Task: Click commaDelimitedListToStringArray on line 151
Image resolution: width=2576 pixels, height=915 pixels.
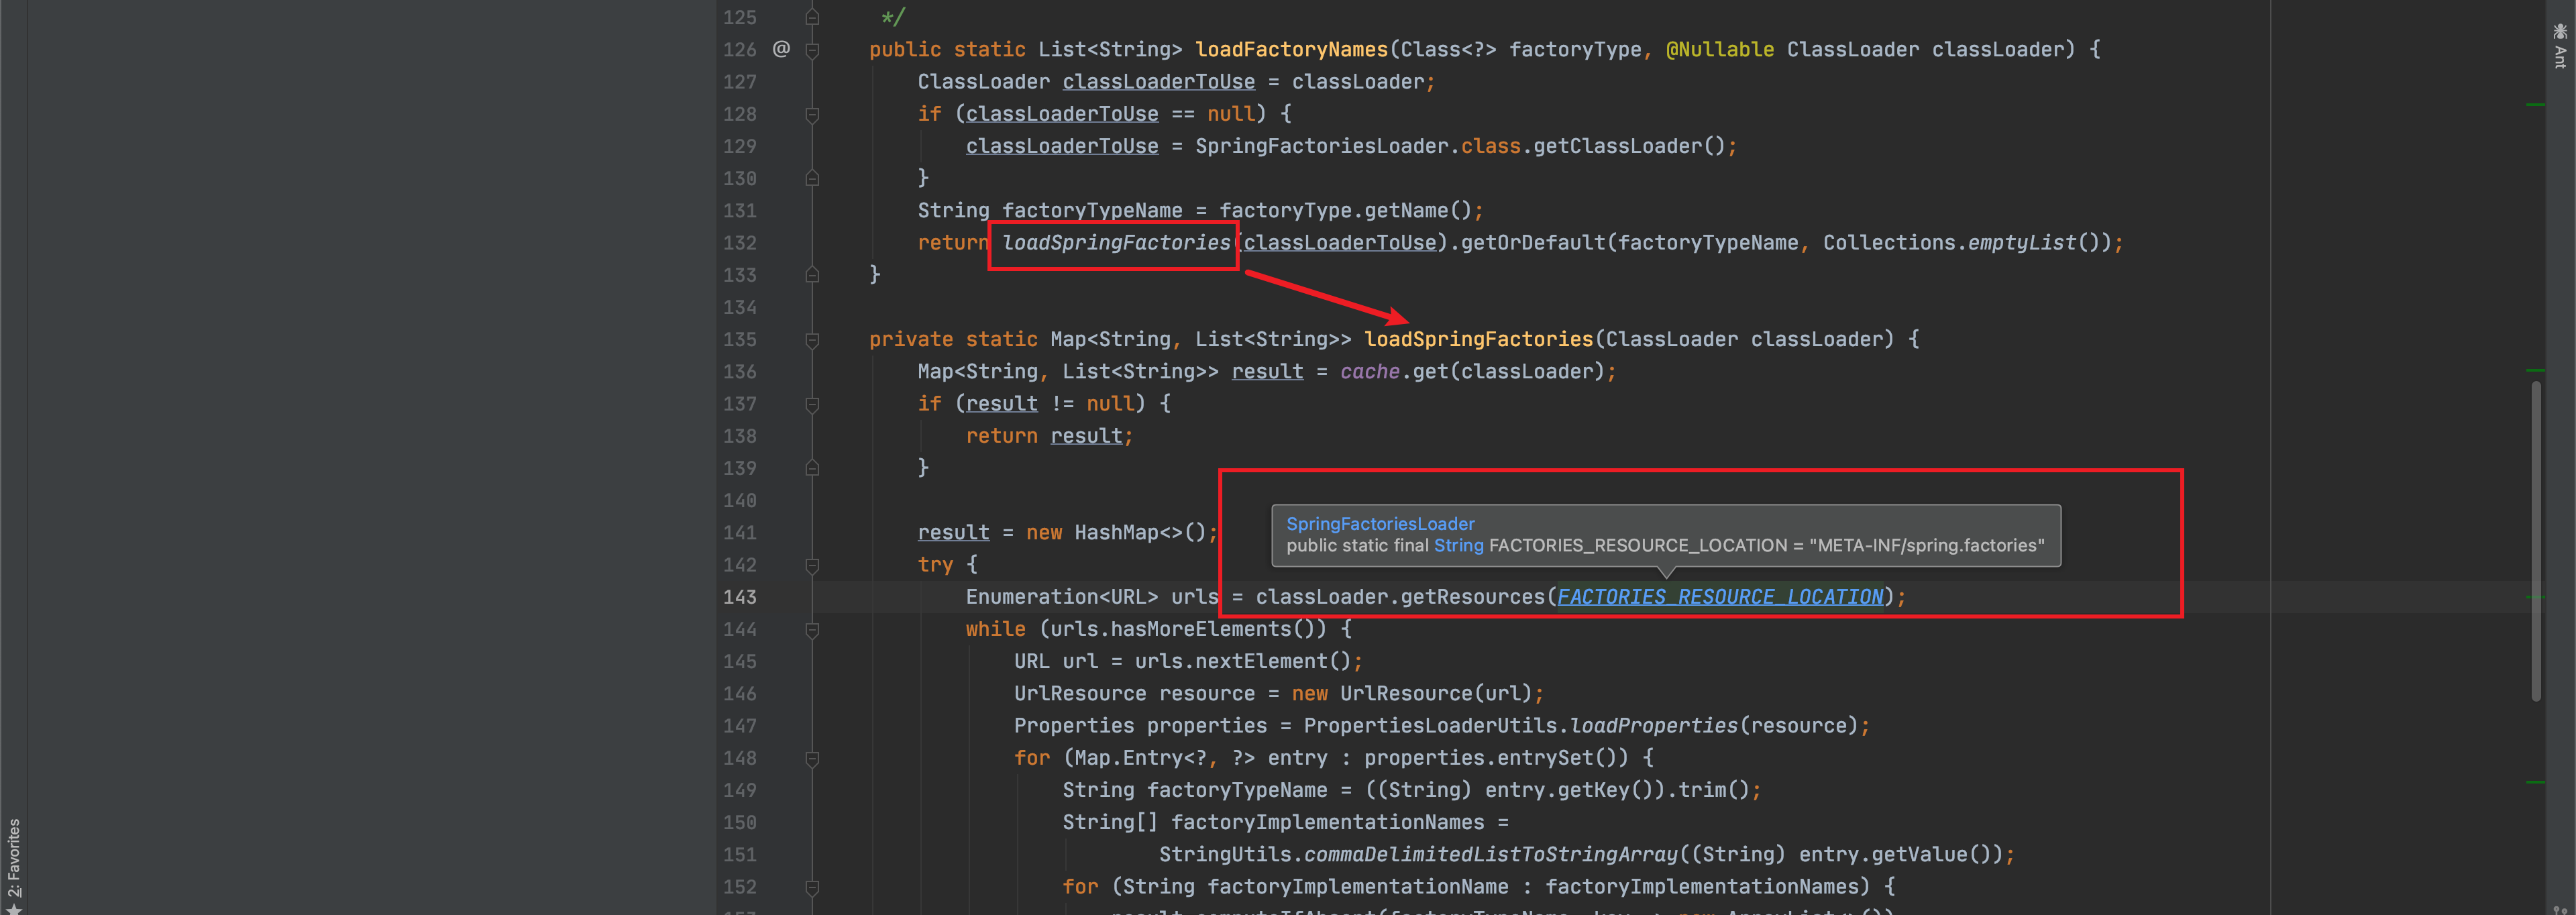Action: click(x=1490, y=854)
